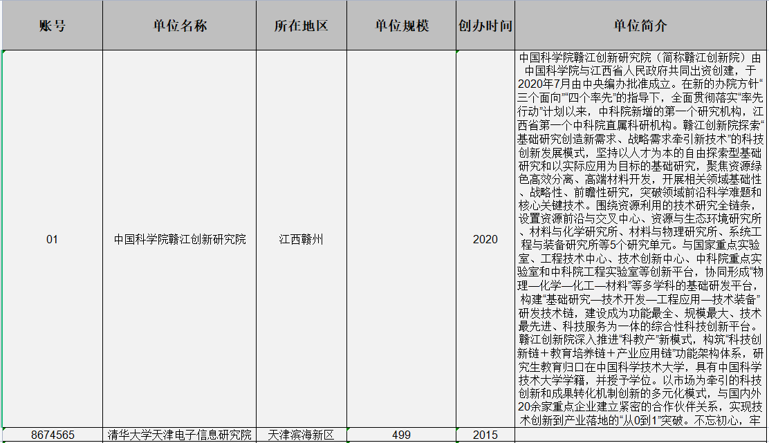Image resolution: width=769 pixels, height=443 pixels.
Task: Select the 单位规模 header cell
Action: [x=401, y=26]
